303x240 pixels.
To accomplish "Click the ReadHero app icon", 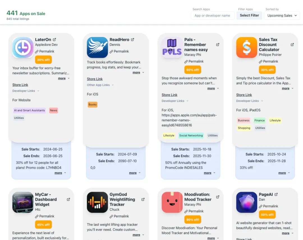I will (97, 47).
